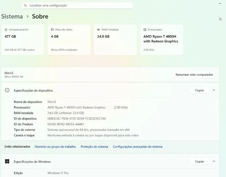
Task: Click the Armazenamento storage icon
Action: coord(6,30)
